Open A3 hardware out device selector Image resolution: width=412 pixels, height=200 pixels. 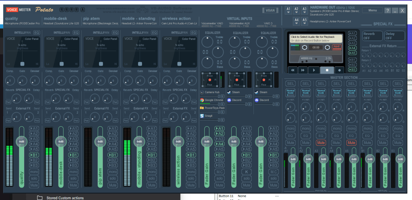(x=304, y=10)
